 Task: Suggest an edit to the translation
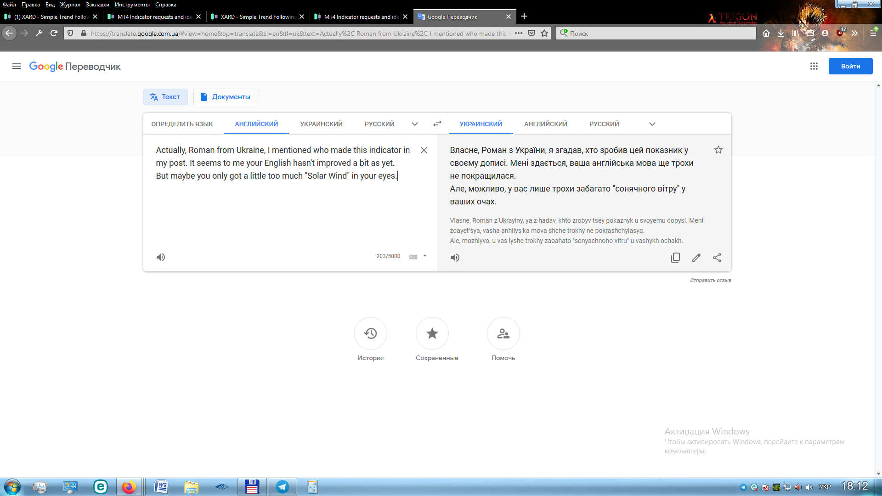click(696, 258)
